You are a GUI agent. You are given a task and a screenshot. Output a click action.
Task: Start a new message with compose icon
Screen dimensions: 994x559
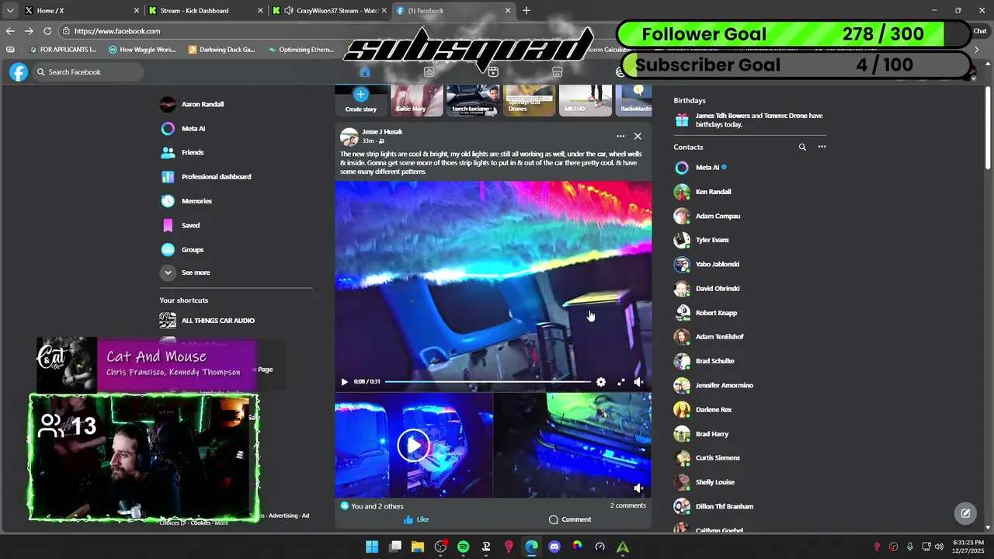tap(965, 513)
